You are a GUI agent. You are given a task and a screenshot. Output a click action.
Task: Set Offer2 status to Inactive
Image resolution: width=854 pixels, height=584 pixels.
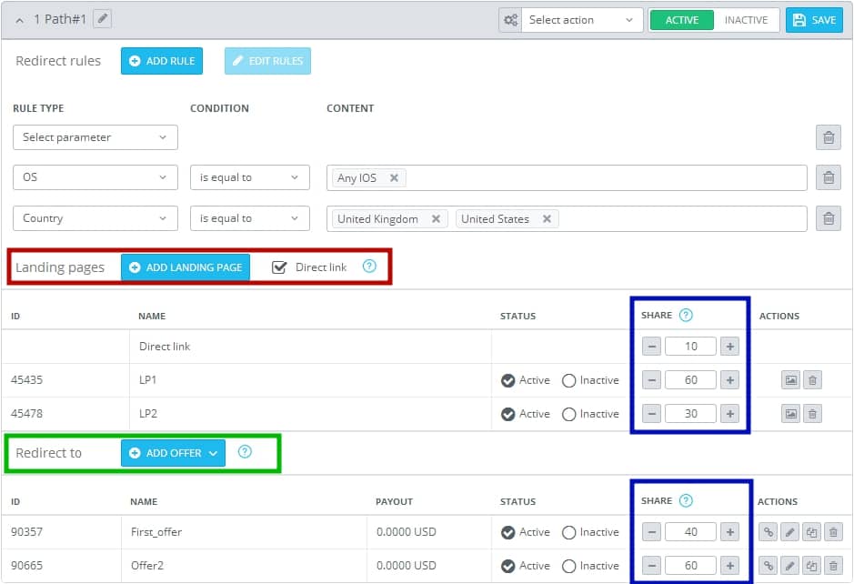coord(568,566)
